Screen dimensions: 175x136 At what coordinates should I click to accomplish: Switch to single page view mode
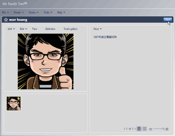pyautogui.click(x=139, y=129)
